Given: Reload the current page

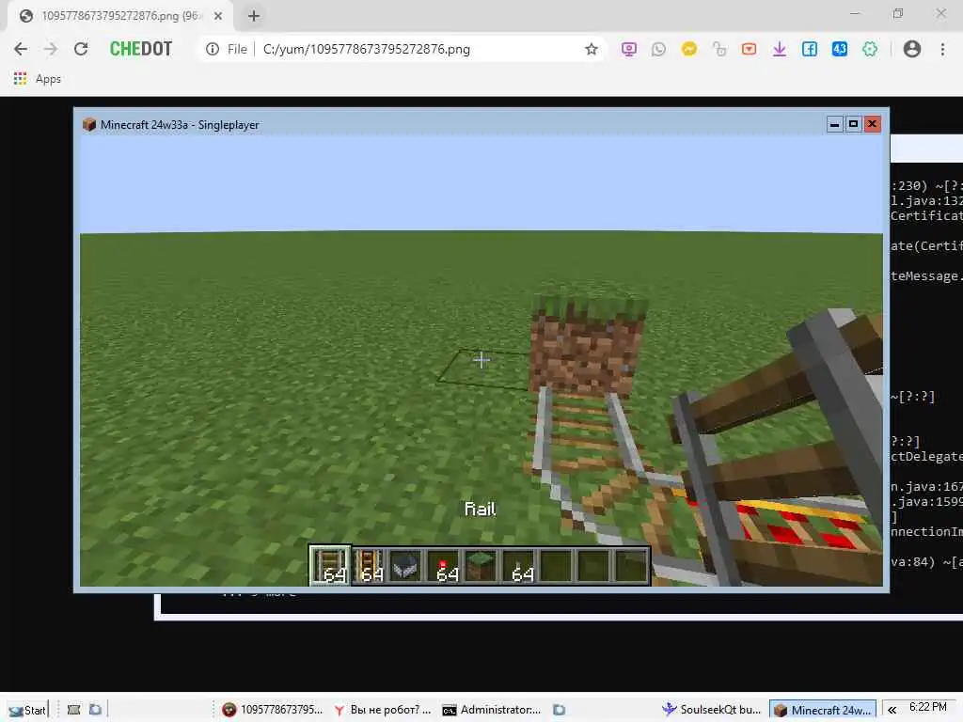Looking at the screenshot, I should 81,49.
